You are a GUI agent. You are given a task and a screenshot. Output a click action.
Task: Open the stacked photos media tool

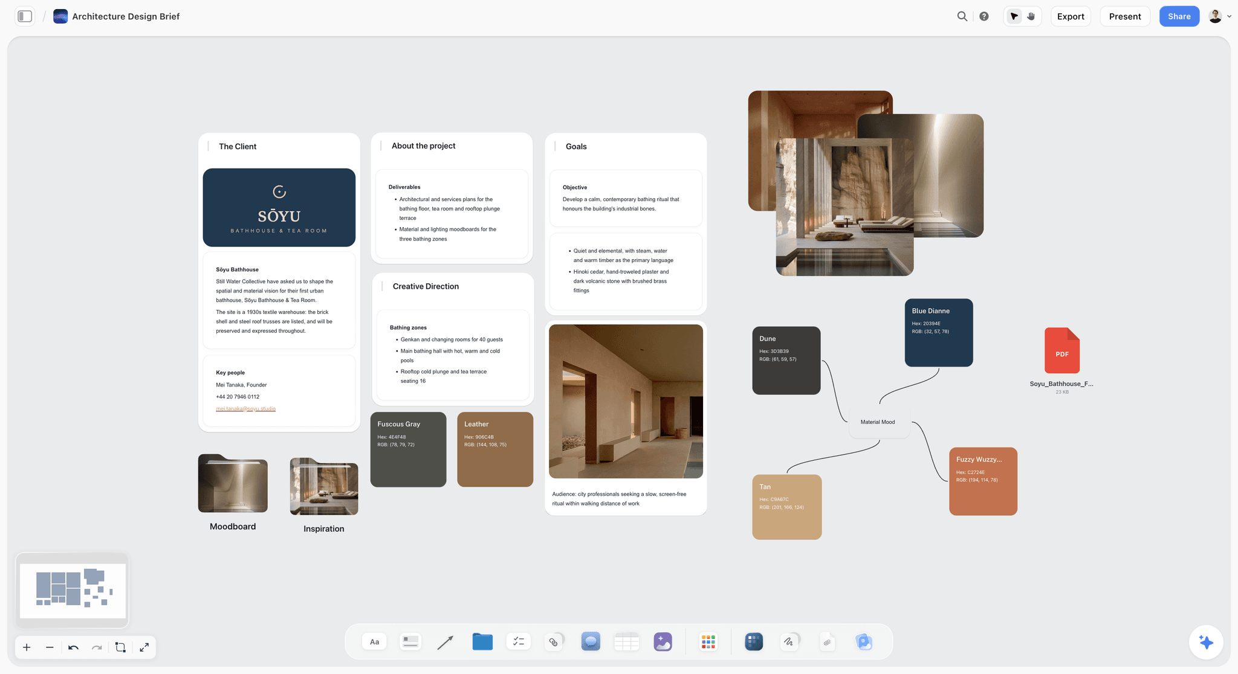pos(864,641)
